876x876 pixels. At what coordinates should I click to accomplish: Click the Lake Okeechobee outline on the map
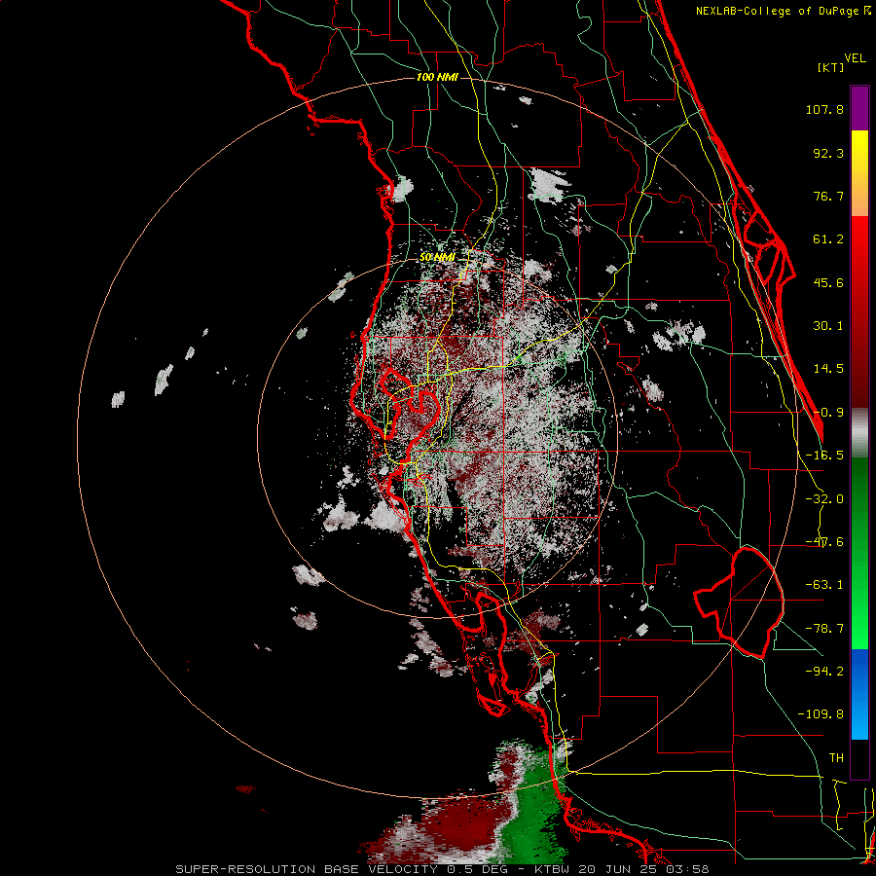[739, 602]
